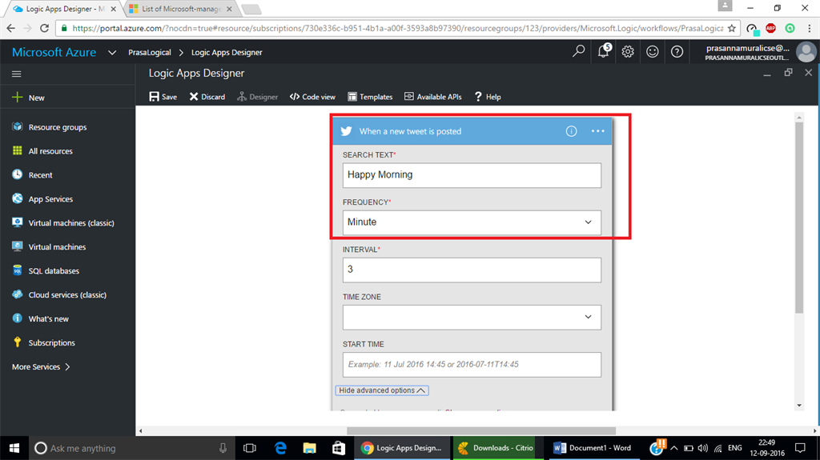This screenshot has height=460, width=820.
Task: Switch to Downloads - Citrix taskbar item
Action: (x=496, y=448)
